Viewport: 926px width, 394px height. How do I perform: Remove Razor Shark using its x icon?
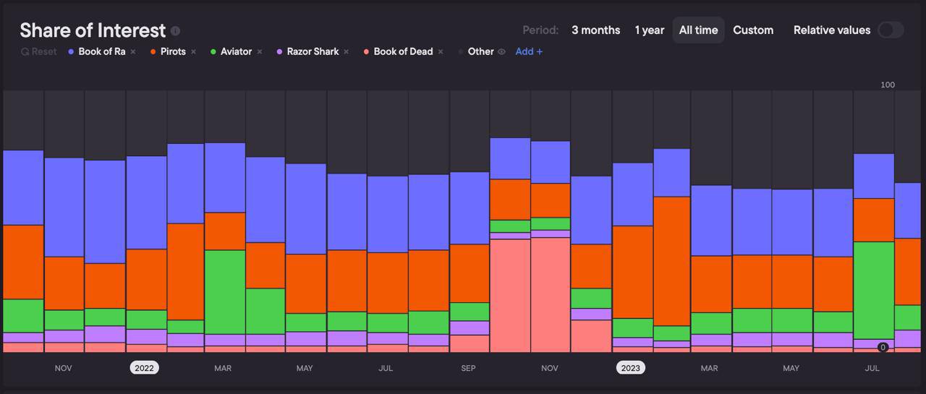pyautogui.click(x=347, y=52)
